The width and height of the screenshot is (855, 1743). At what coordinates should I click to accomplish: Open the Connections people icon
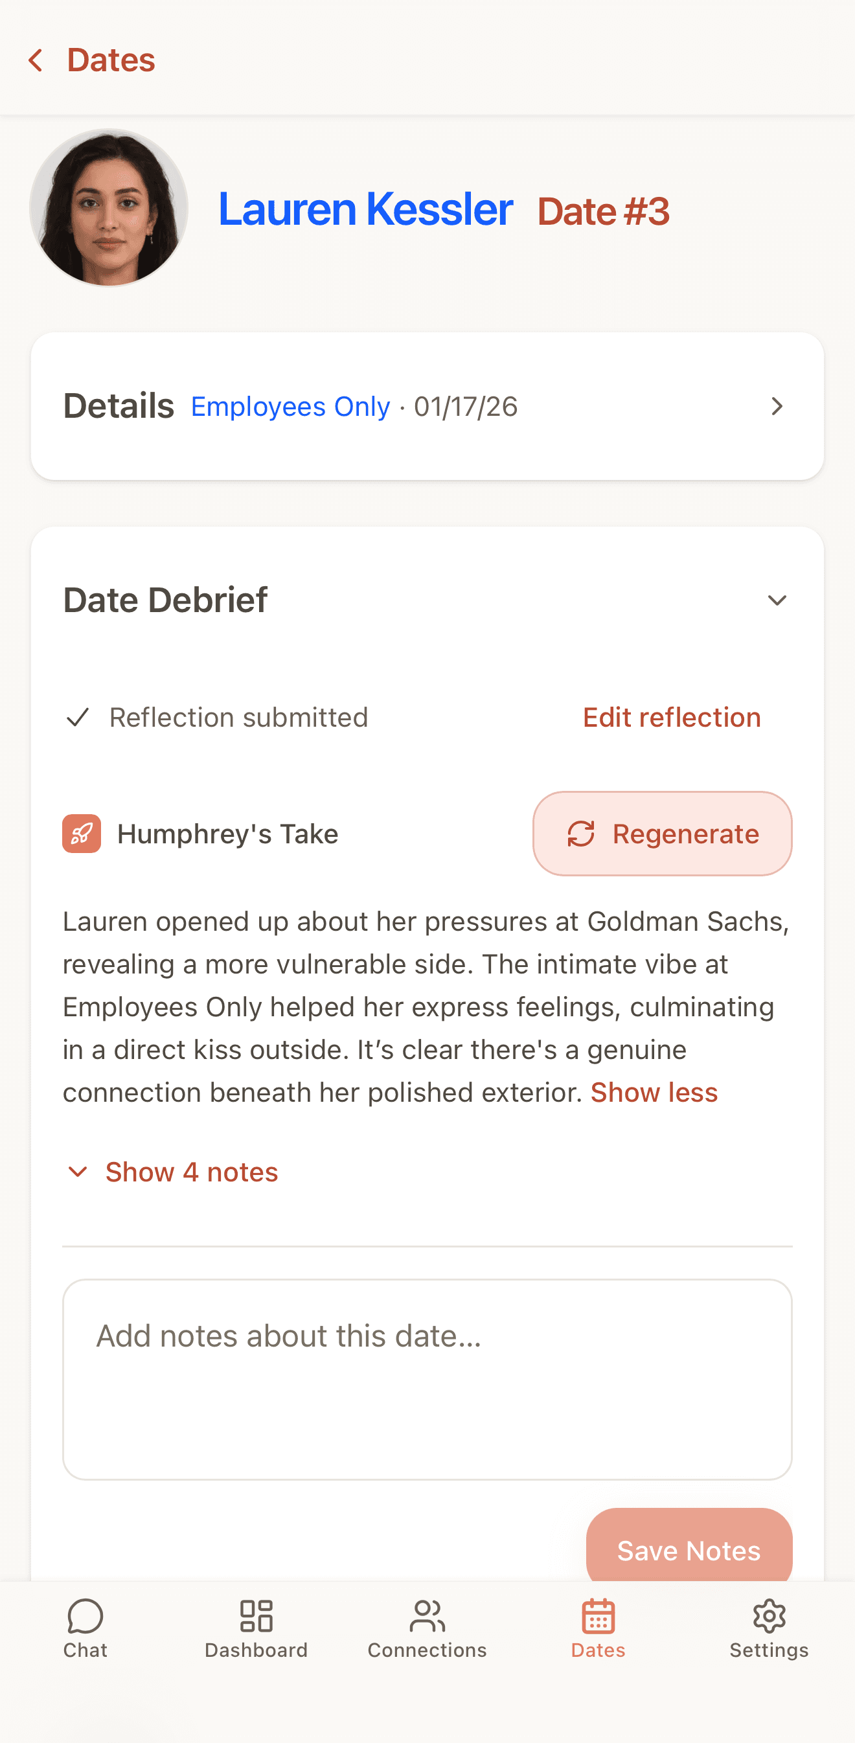point(427,1616)
